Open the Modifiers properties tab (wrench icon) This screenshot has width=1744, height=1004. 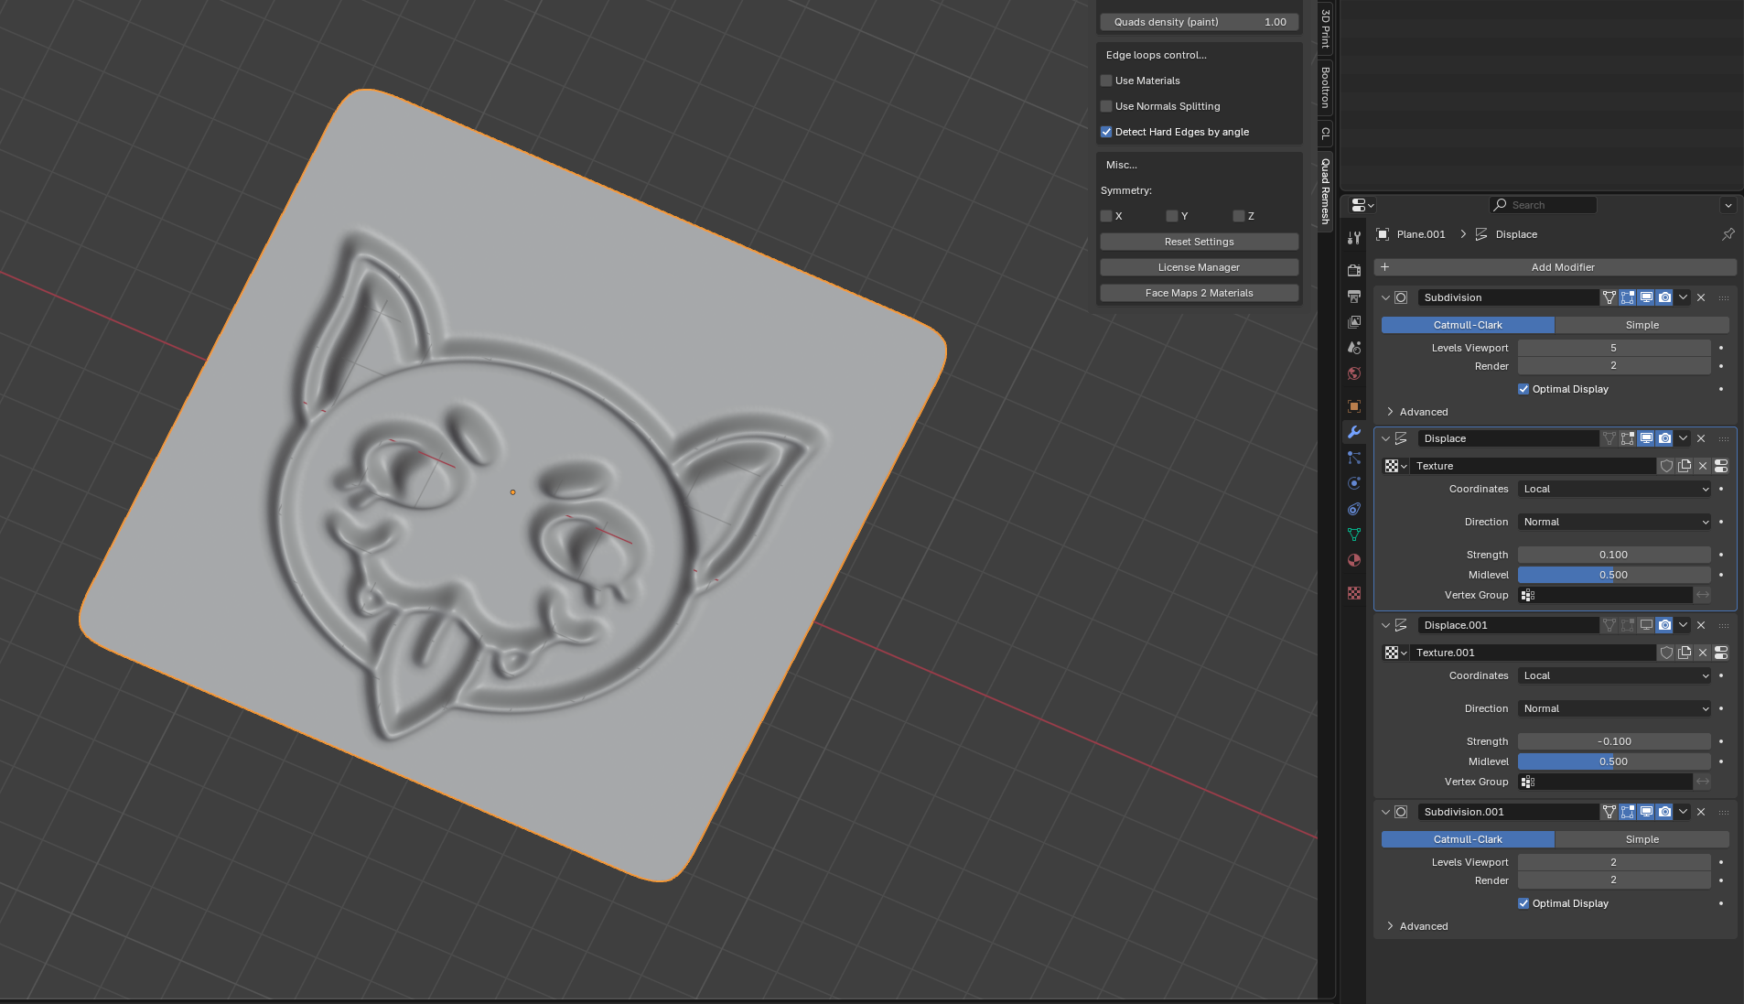coord(1354,432)
